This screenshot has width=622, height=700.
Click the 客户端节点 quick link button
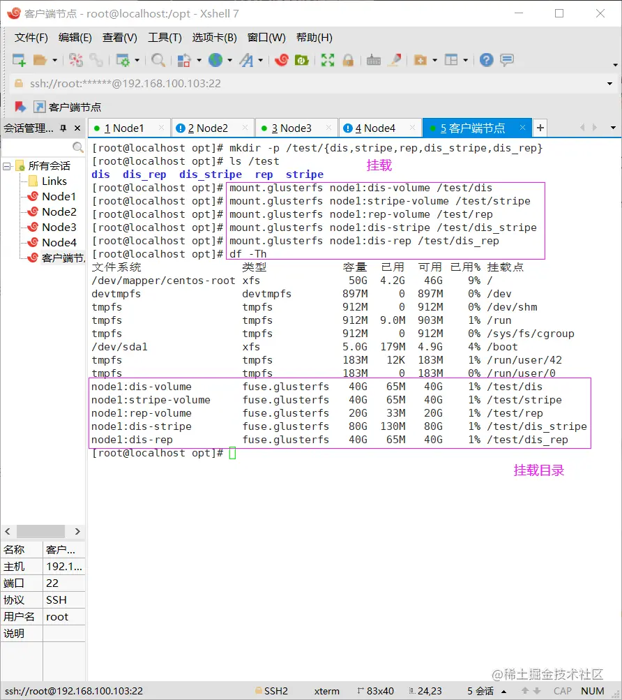pos(68,107)
